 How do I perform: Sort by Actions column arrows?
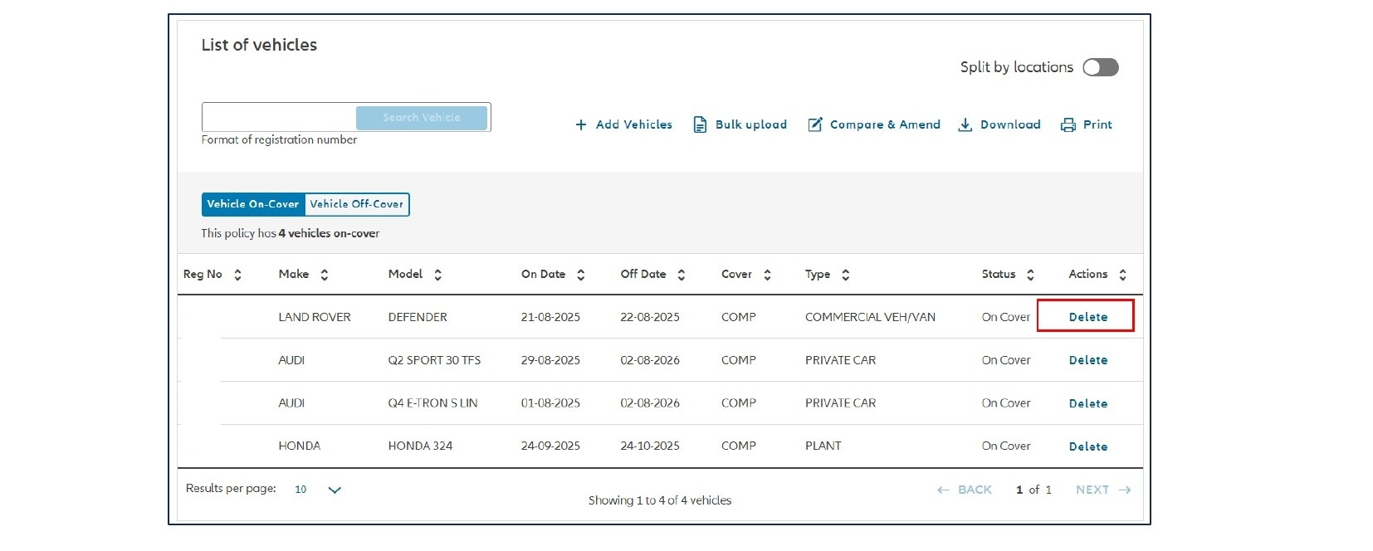(x=1122, y=275)
